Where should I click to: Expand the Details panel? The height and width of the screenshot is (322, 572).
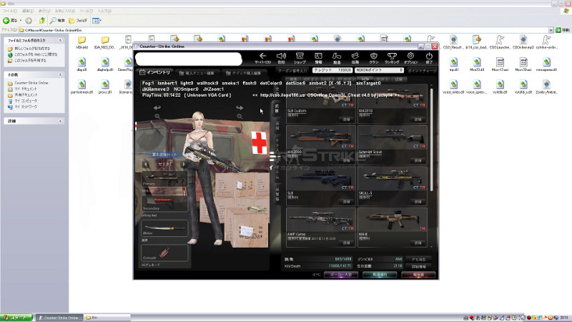tap(60, 121)
